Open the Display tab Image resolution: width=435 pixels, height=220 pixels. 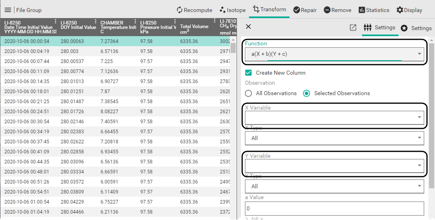(409, 10)
